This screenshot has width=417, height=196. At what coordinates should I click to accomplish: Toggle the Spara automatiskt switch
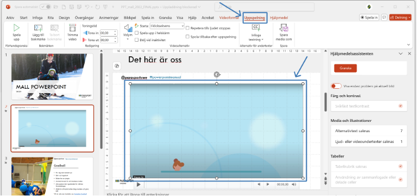(45, 7)
